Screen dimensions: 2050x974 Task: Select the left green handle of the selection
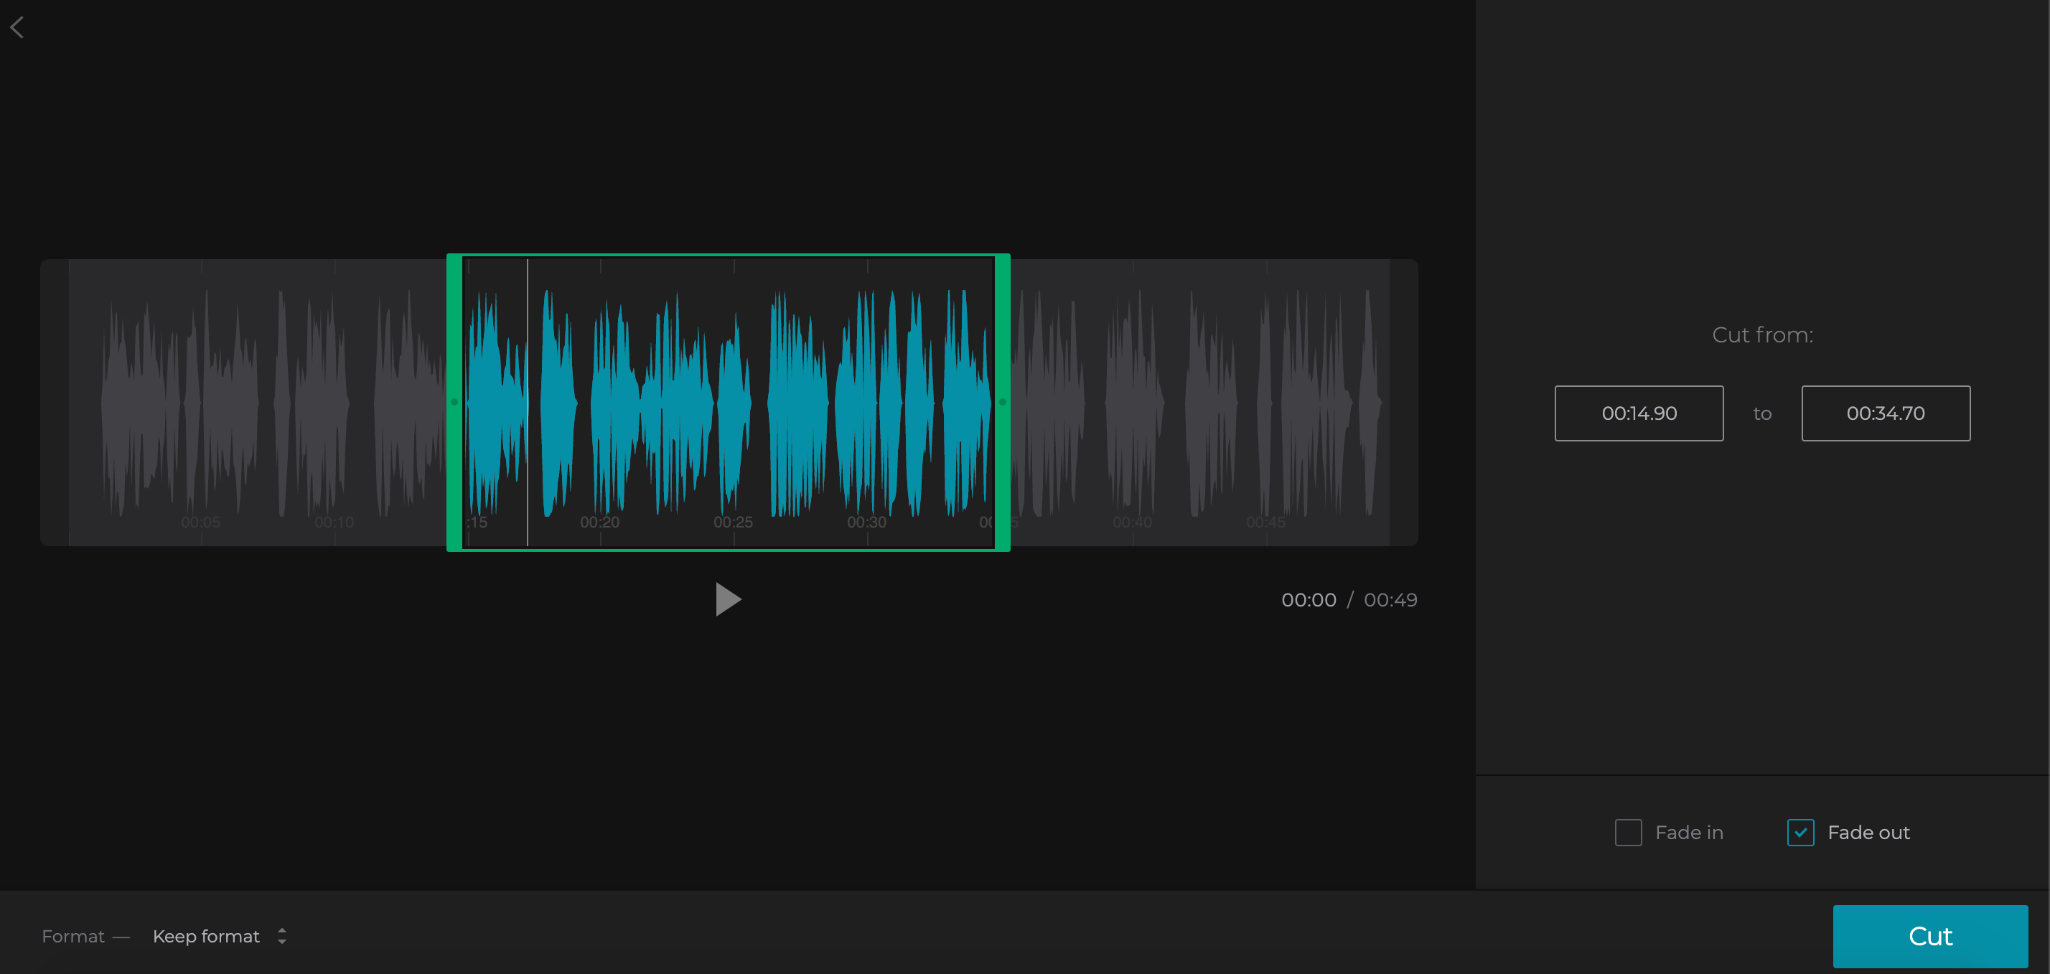point(454,402)
